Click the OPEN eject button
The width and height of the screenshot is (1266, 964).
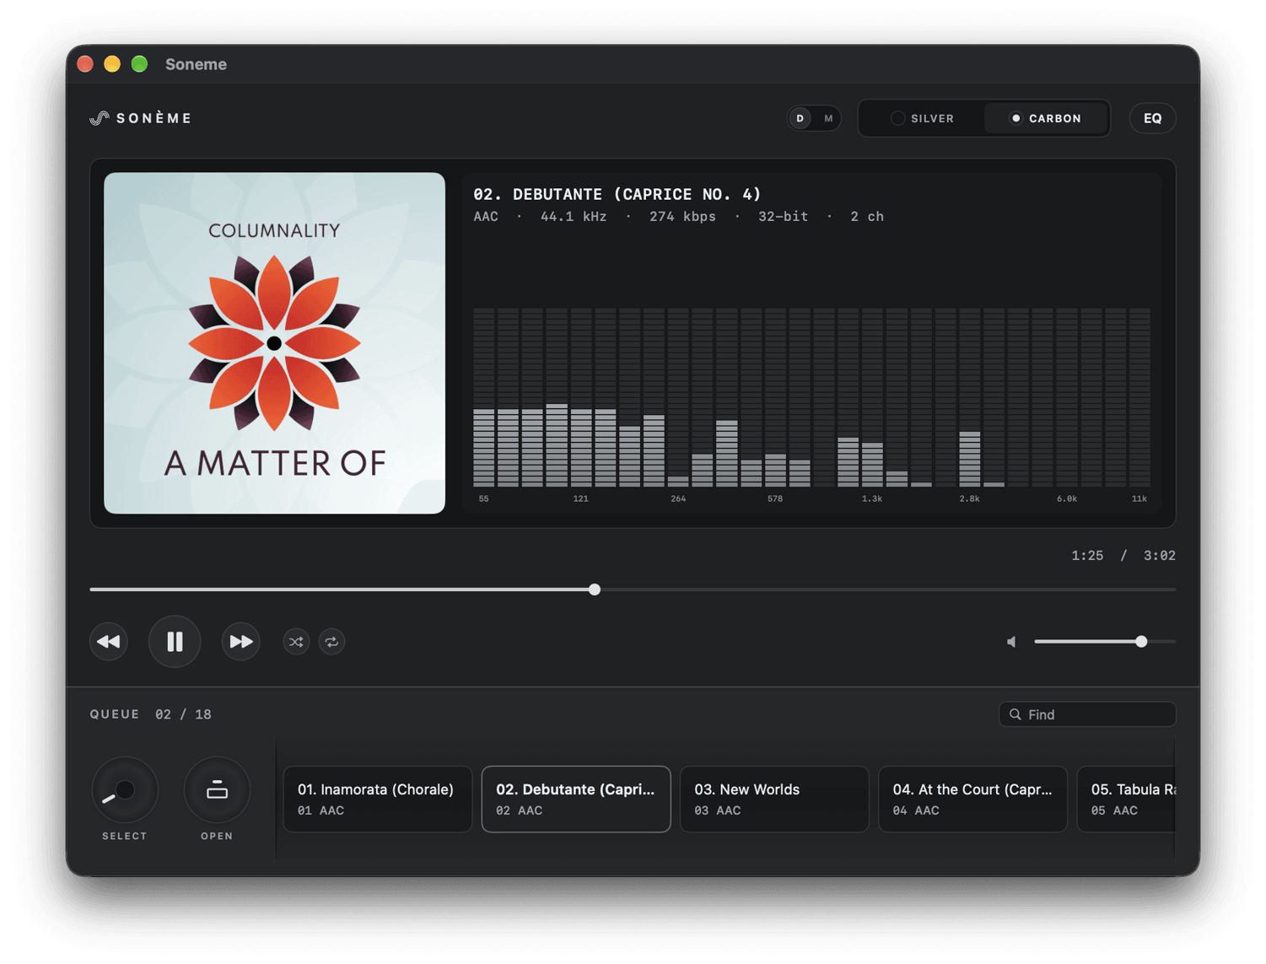pos(217,790)
